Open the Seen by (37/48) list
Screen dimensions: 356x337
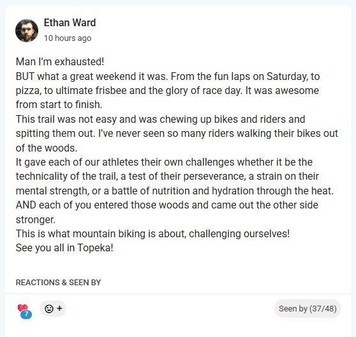click(308, 309)
